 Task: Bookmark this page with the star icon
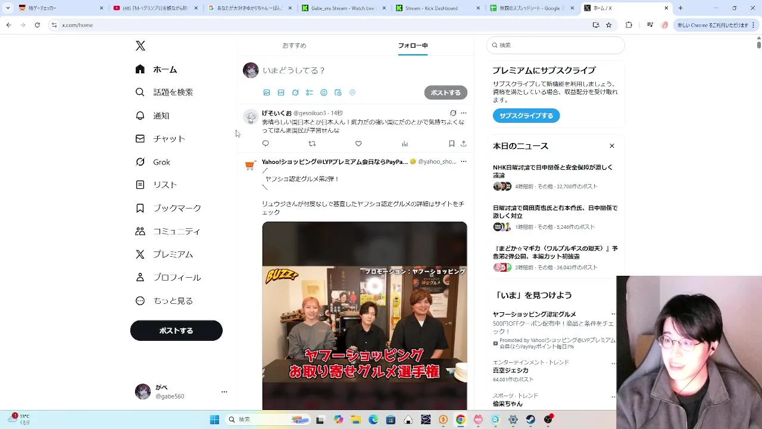(x=608, y=25)
